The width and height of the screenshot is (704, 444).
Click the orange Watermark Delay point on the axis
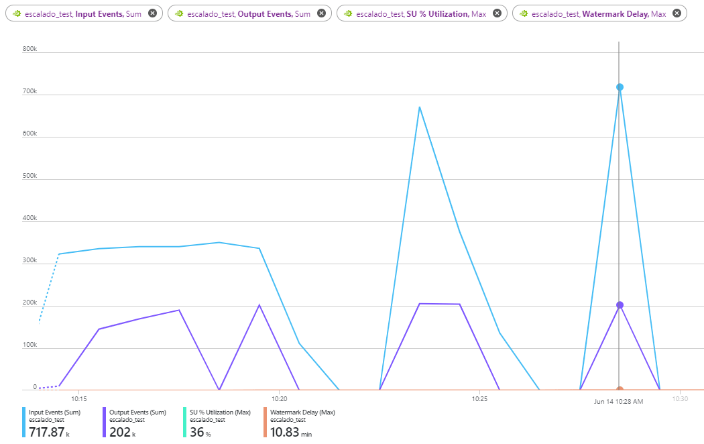pyautogui.click(x=620, y=389)
